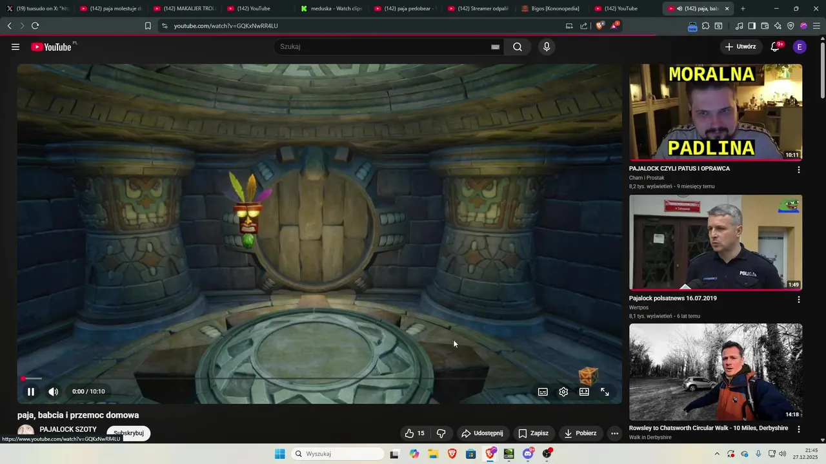
Task: Open the video player settings gear
Action: 563,391
